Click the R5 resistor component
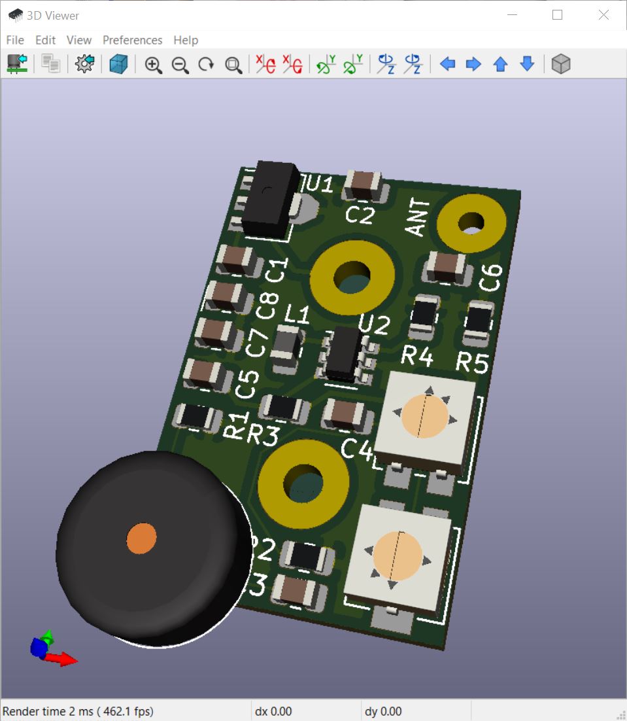627x721 pixels. pos(479,323)
